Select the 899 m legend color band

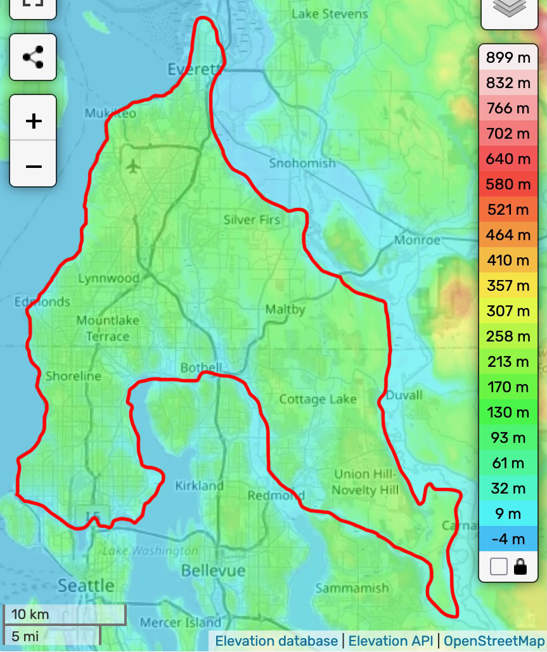(508, 58)
